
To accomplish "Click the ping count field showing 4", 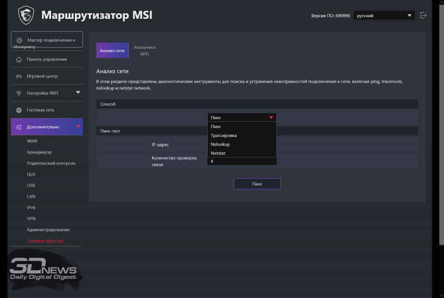I will [242, 161].
